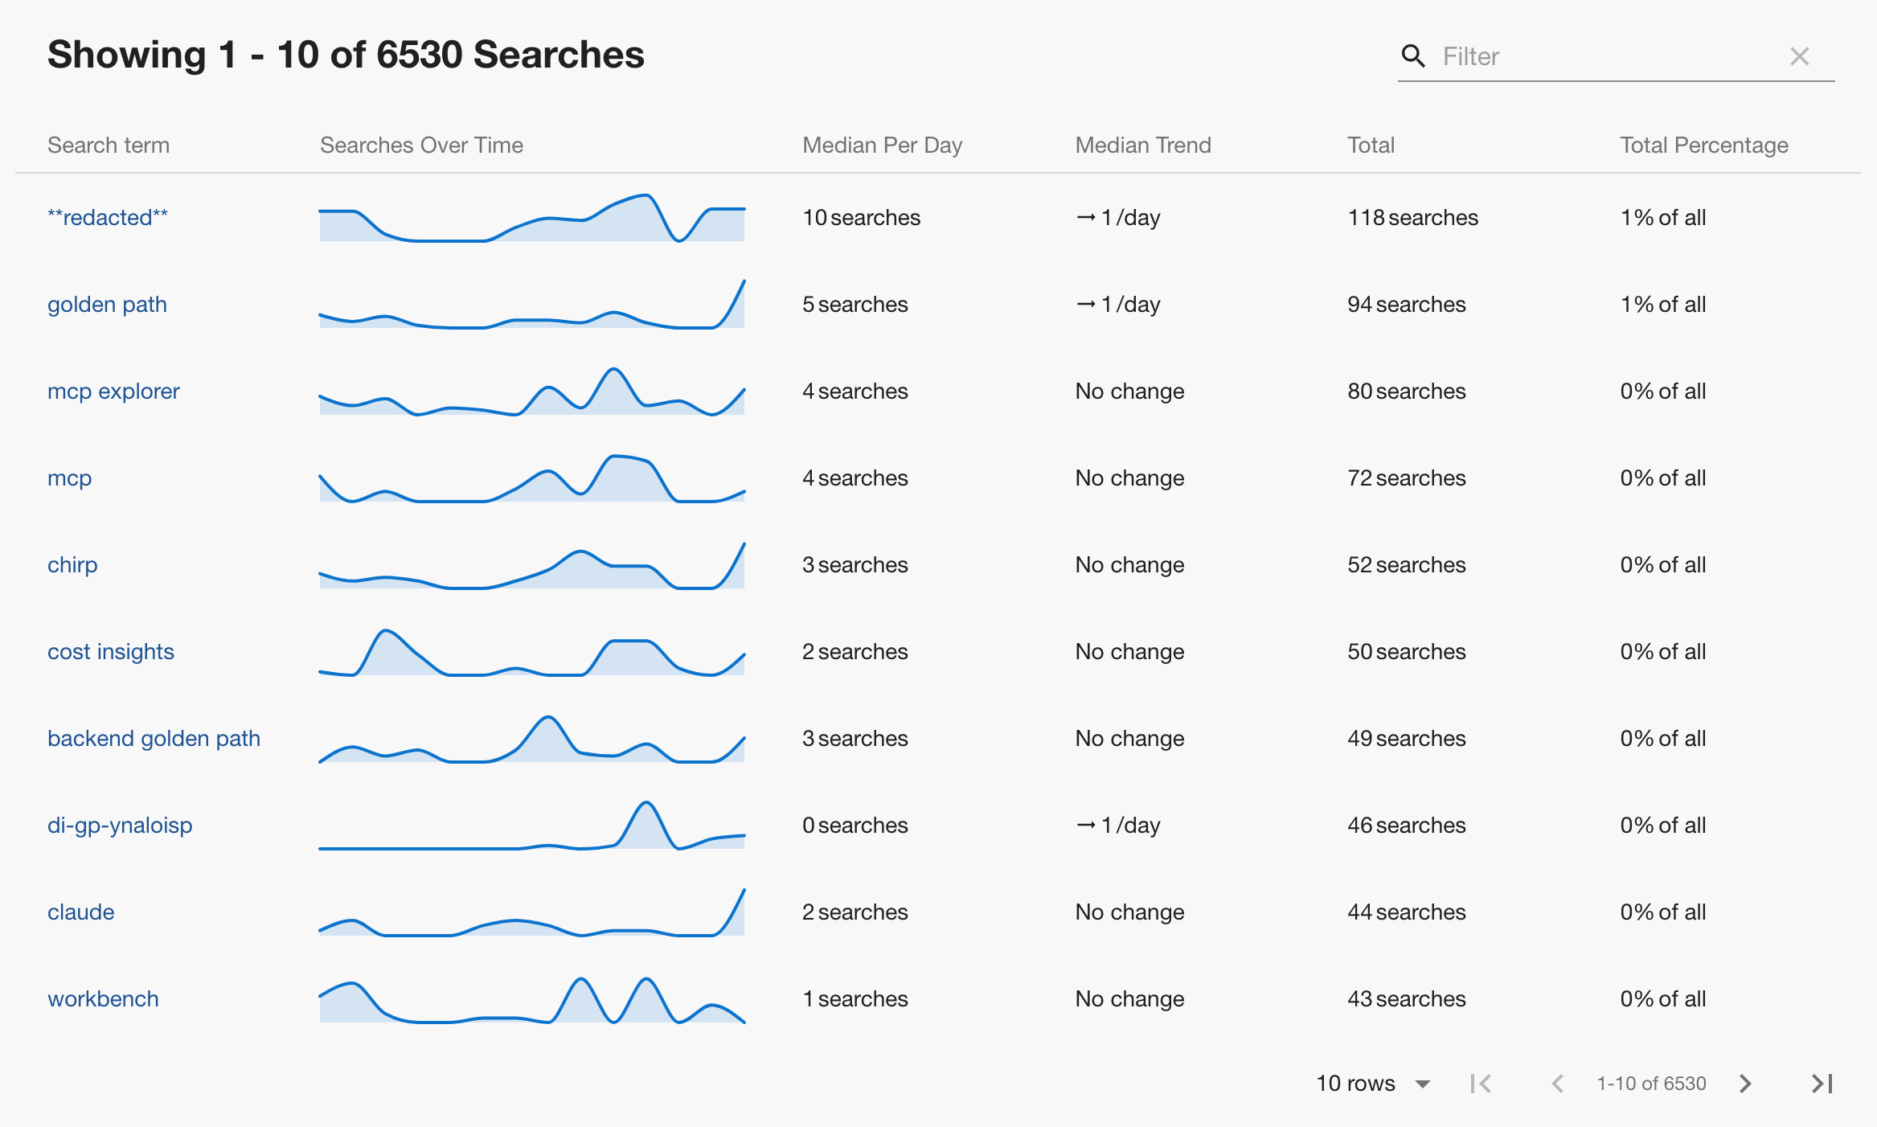Click the search magnifier icon
This screenshot has width=1877, height=1127.
[1413, 55]
